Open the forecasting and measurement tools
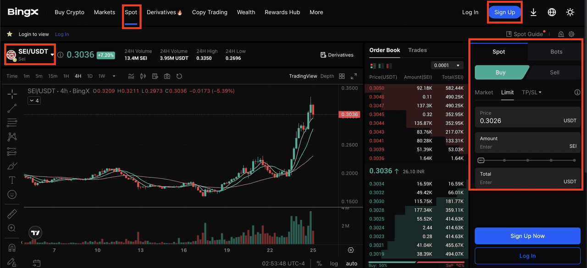The image size is (587, 268). [12, 151]
